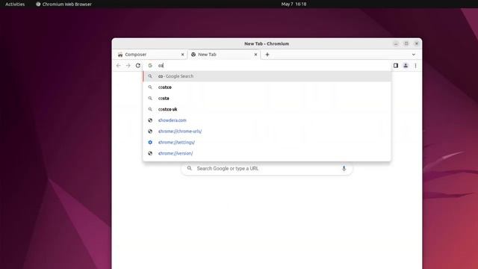Click the browser Forward arrow icon
The height and width of the screenshot is (269, 478).
128,66
